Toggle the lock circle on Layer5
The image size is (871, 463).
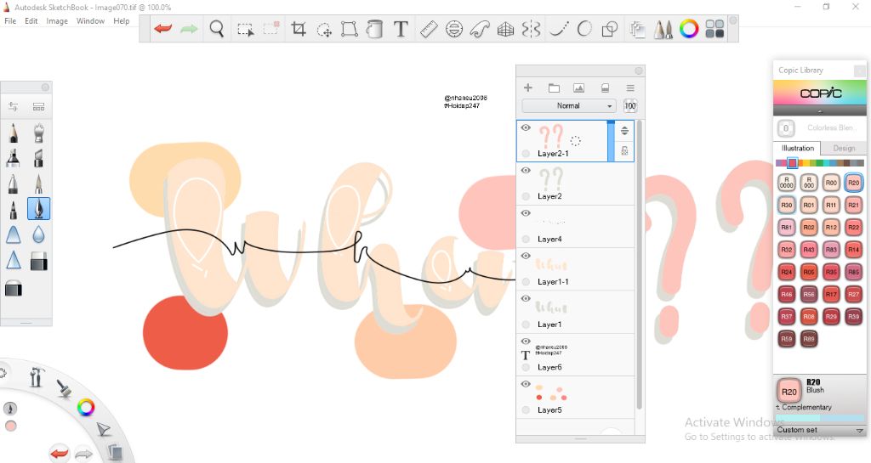pos(526,409)
